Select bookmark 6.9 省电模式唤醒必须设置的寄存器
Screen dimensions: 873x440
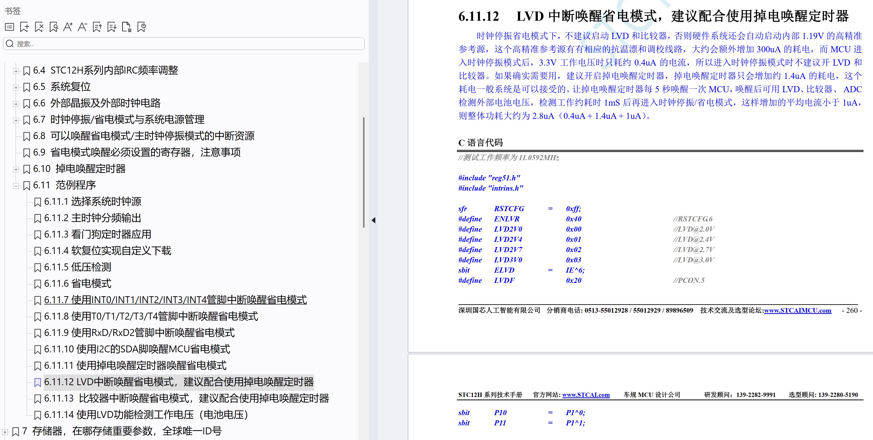[137, 152]
